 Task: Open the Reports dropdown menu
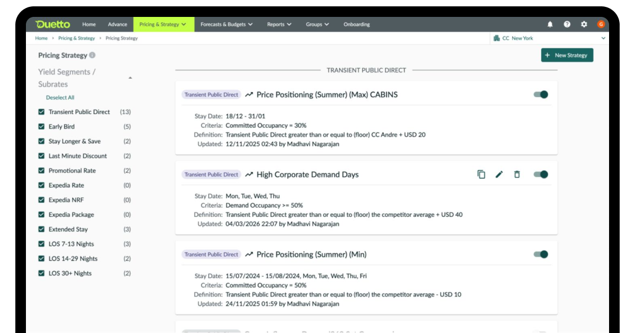coord(279,24)
